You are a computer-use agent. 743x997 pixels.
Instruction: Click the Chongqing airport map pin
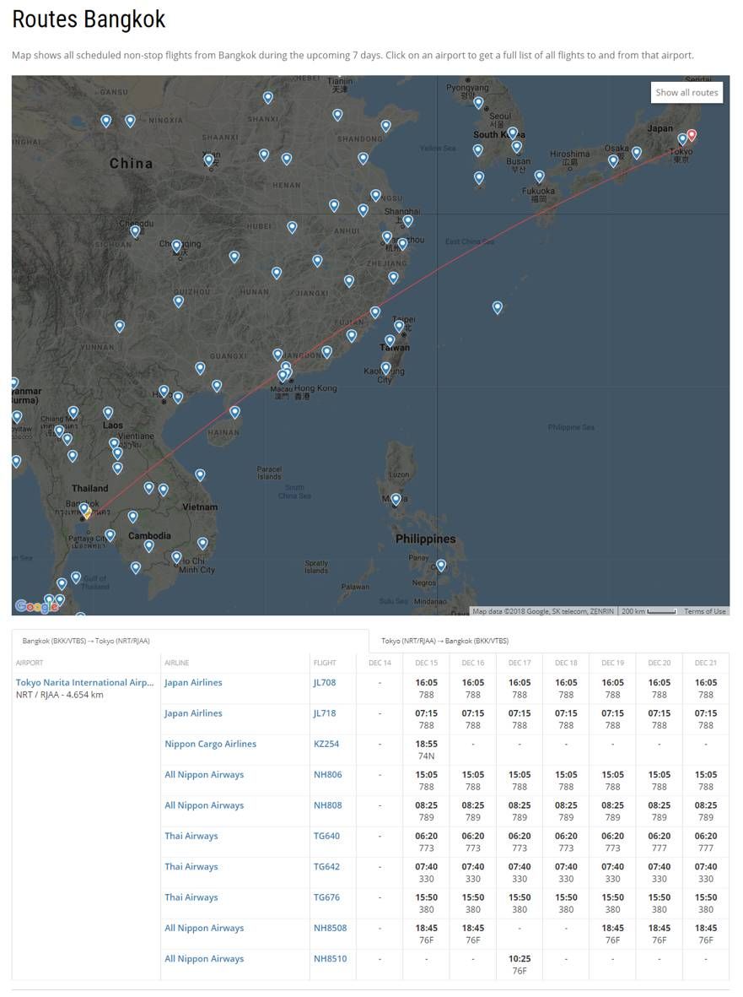tap(176, 246)
